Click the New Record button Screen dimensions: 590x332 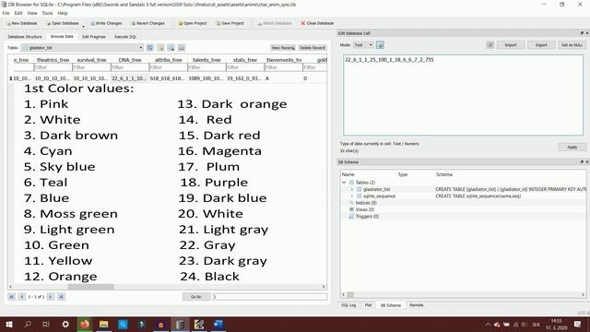(283, 48)
